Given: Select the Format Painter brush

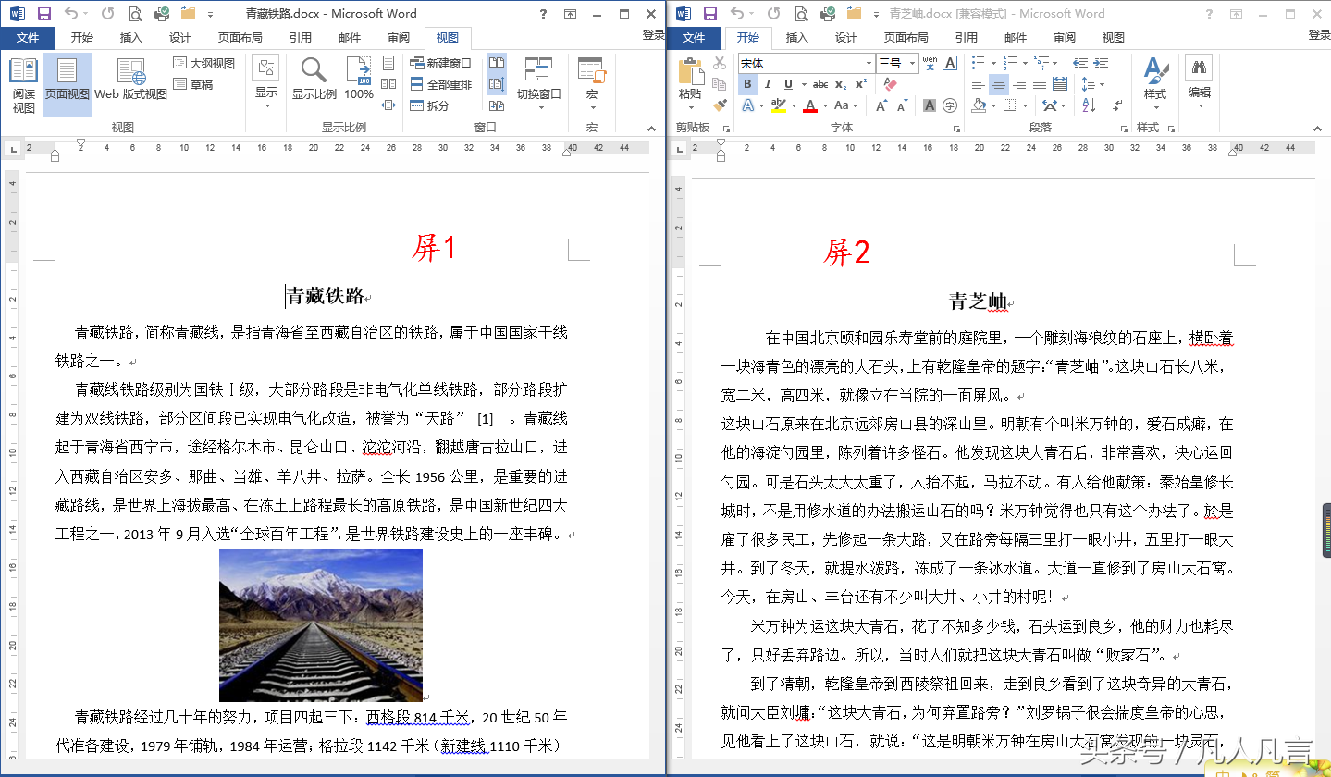Looking at the screenshot, I should [720, 105].
